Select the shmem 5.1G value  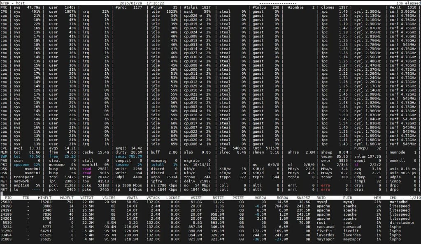[x=266, y=152]
